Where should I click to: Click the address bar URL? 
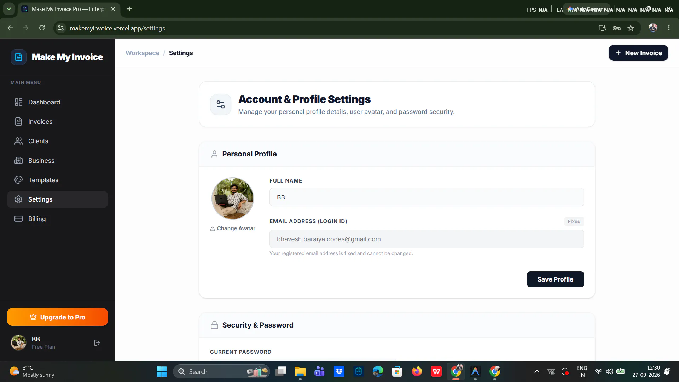(x=117, y=28)
